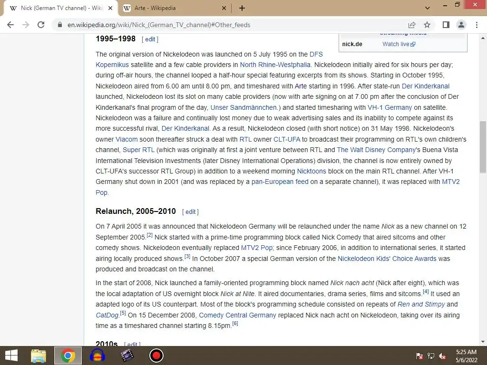
Task: Open the Comedy Central Germany link
Action: (237, 316)
